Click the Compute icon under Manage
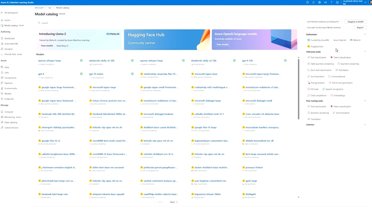Screen dimensions: 372x209 [x=2, y=112]
